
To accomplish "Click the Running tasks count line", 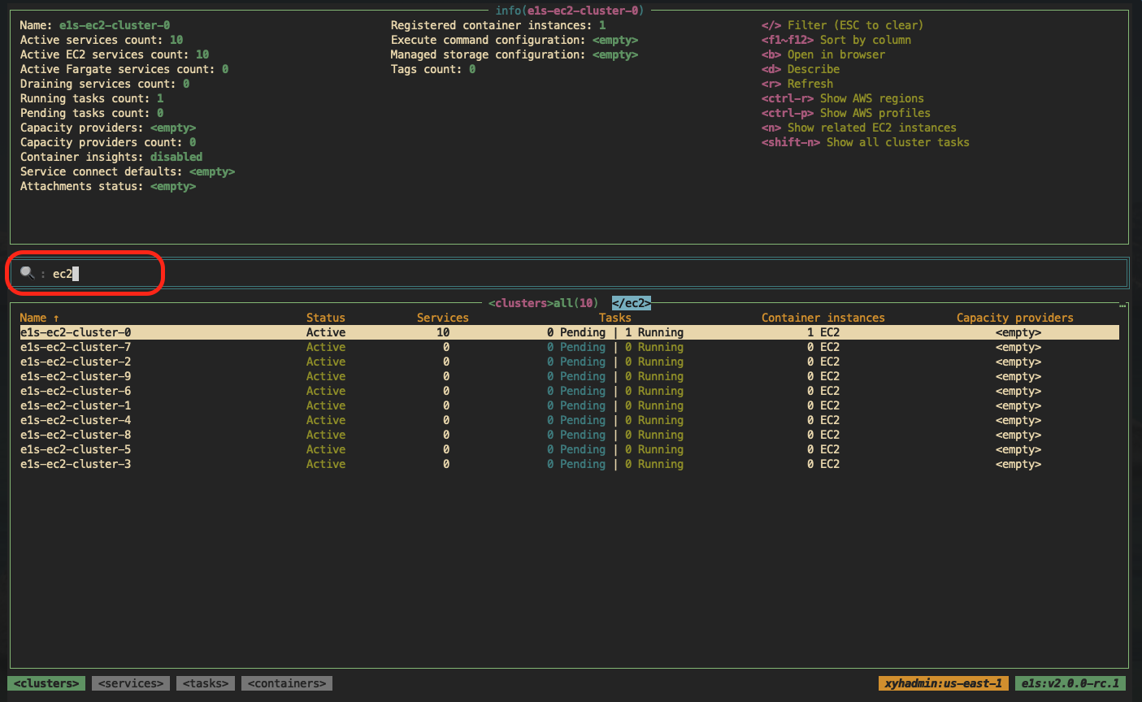I will (x=92, y=98).
